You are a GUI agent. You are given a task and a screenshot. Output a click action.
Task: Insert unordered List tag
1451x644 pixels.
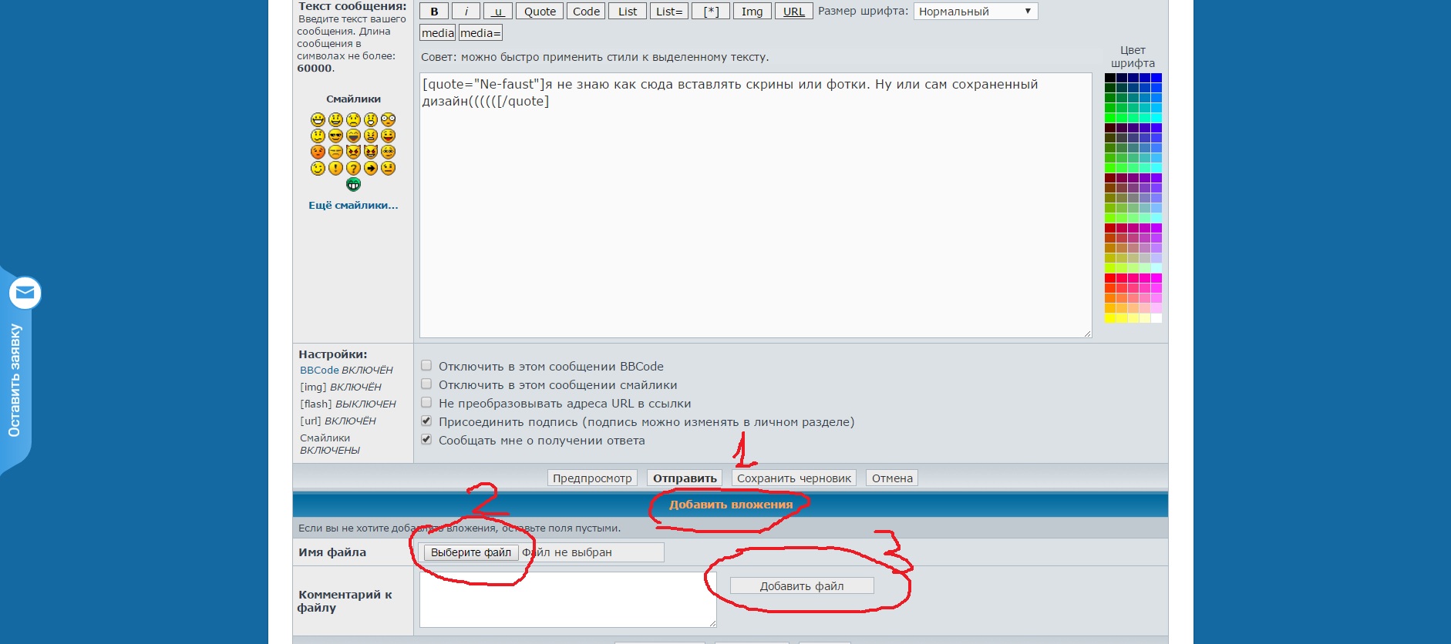click(x=628, y=12)
